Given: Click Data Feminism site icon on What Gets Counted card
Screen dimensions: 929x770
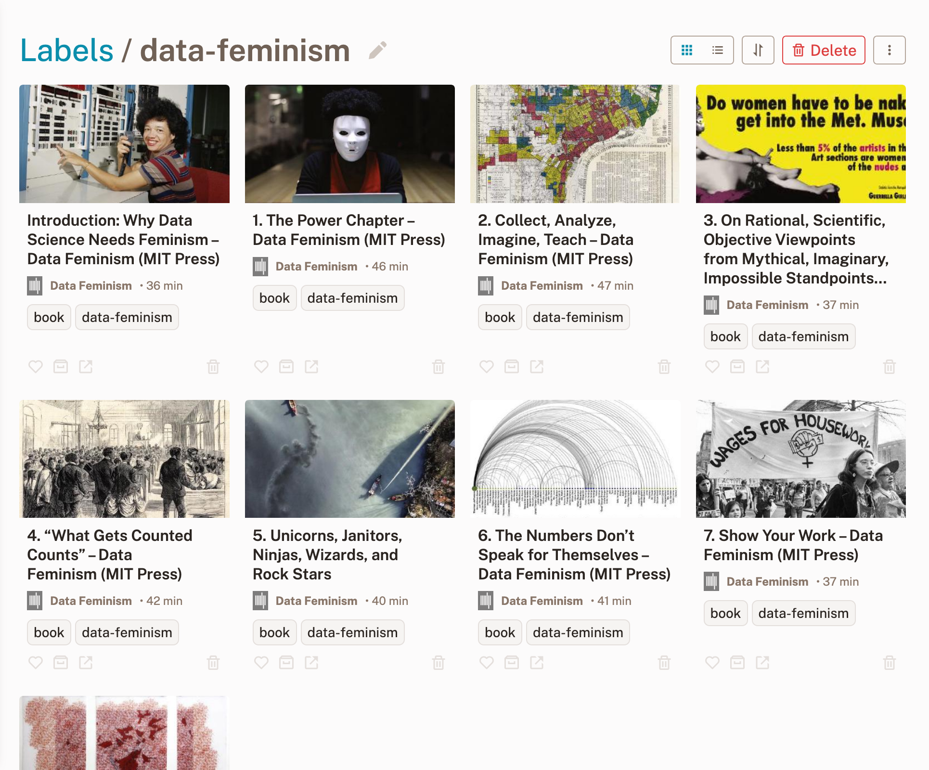Looking at the screenshot, I should point(35,601).
